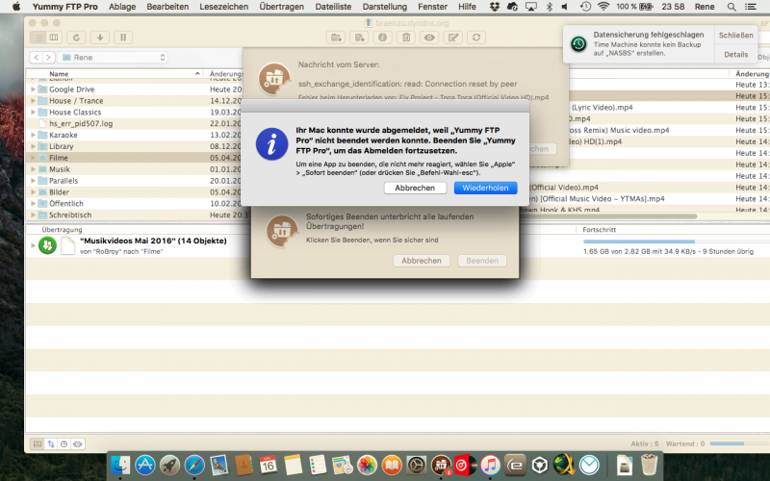770x481 pixels.
Task: Create a new file via toolbar icon
Action: (359, 38)
